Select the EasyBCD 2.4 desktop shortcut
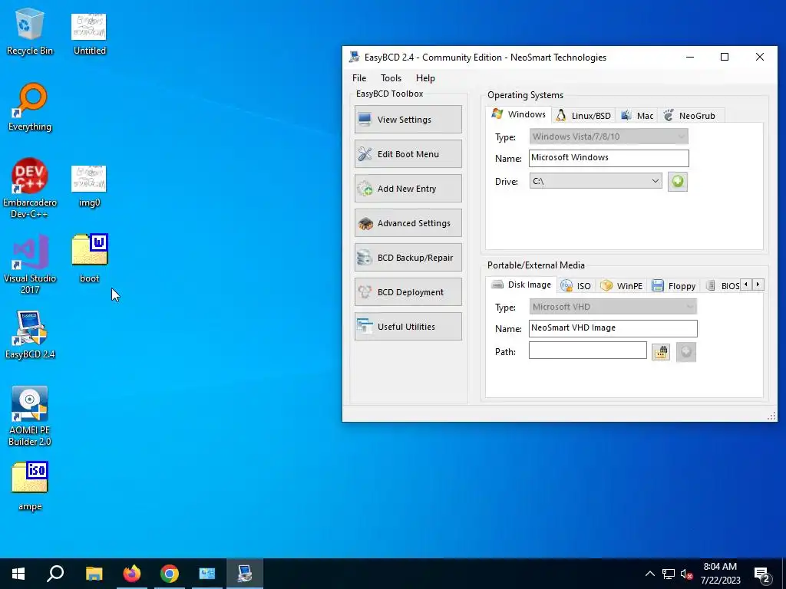786x589 pixels. (x=30, y=334)
